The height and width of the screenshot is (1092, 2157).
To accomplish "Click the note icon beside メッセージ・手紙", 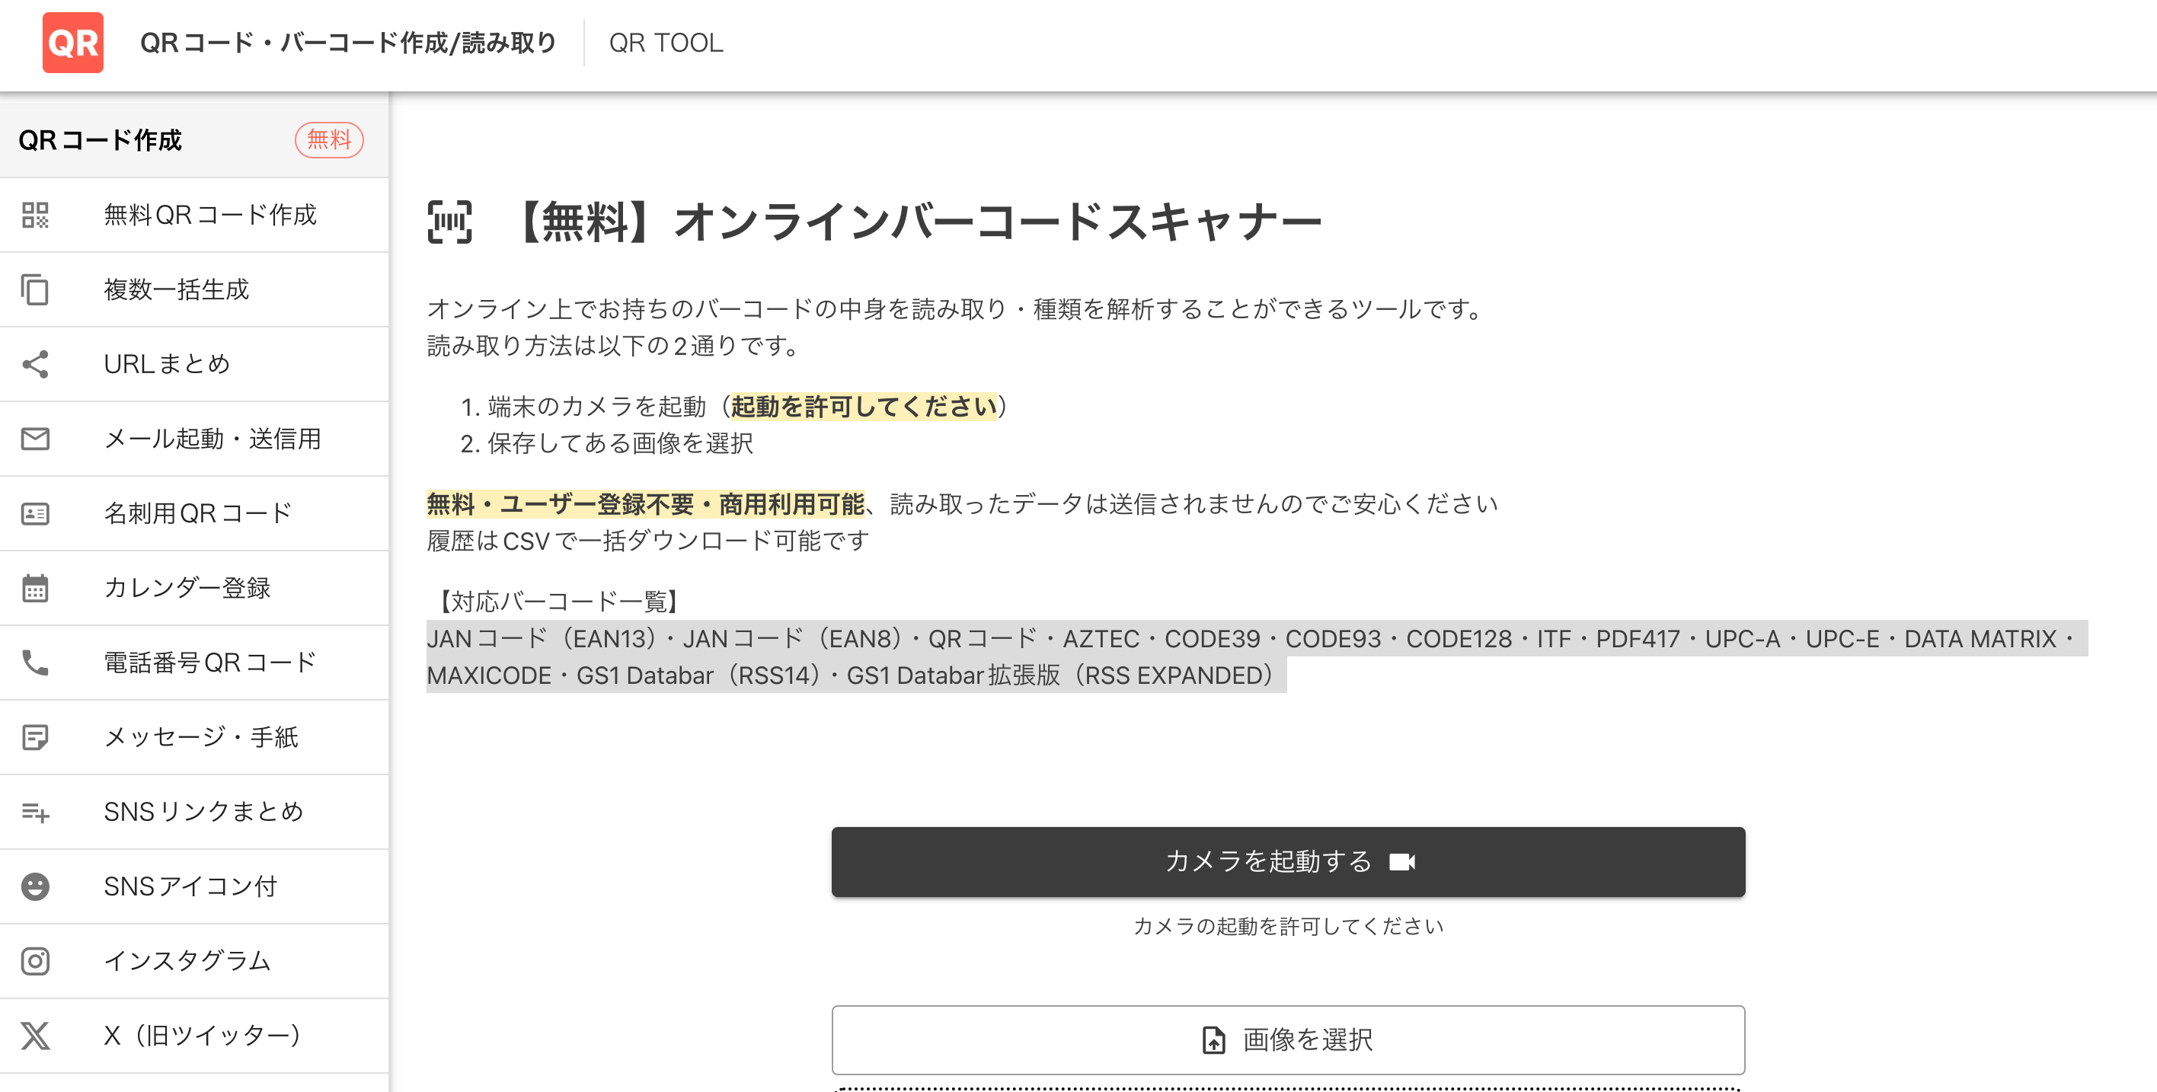I will pos(37,736).
